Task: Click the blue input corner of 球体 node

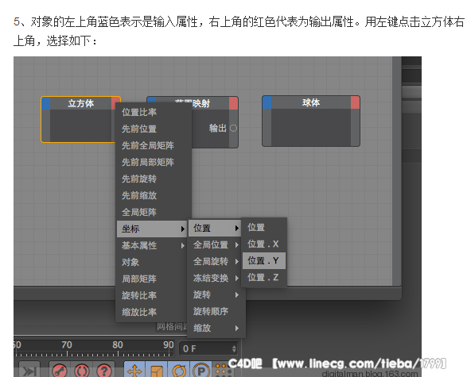Action: pos(267,102)
